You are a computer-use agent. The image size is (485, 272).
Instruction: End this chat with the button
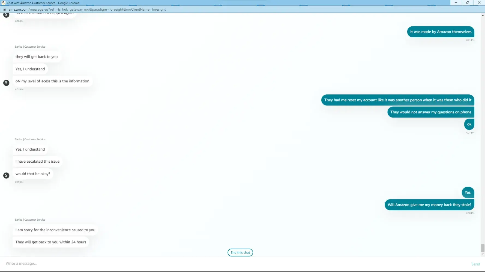click(240, 252)
